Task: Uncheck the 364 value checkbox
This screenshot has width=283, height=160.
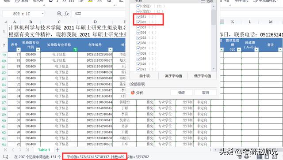Action: tap(138, 32)
